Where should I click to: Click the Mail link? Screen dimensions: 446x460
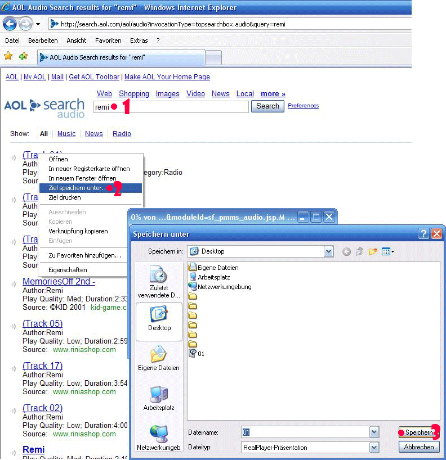tap(57, 77)
